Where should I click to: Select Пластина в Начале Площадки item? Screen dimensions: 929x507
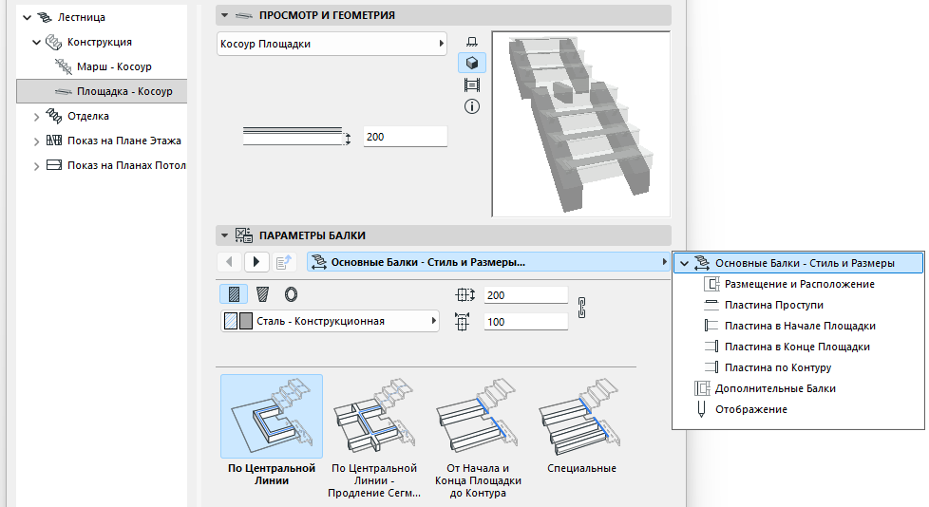tap(798, 326)
